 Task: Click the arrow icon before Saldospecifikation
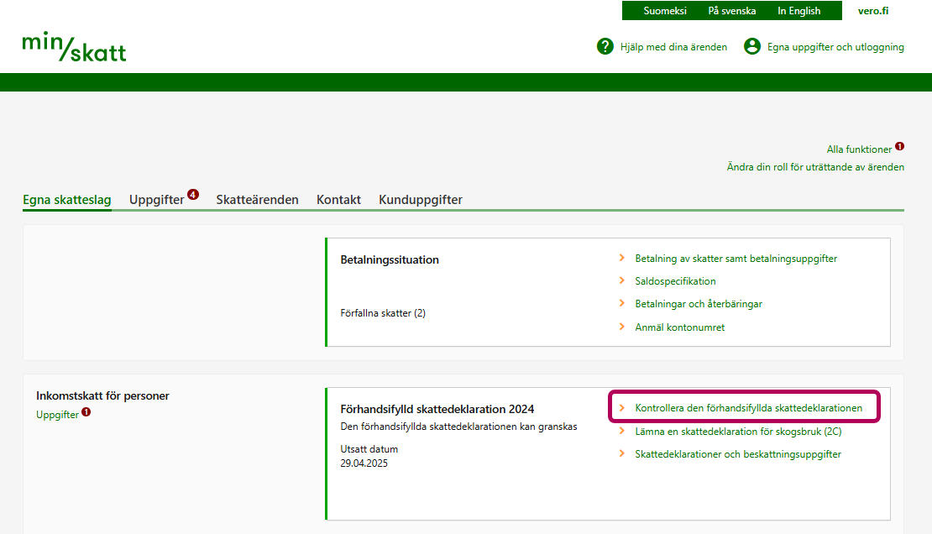[x=621, y=281]
